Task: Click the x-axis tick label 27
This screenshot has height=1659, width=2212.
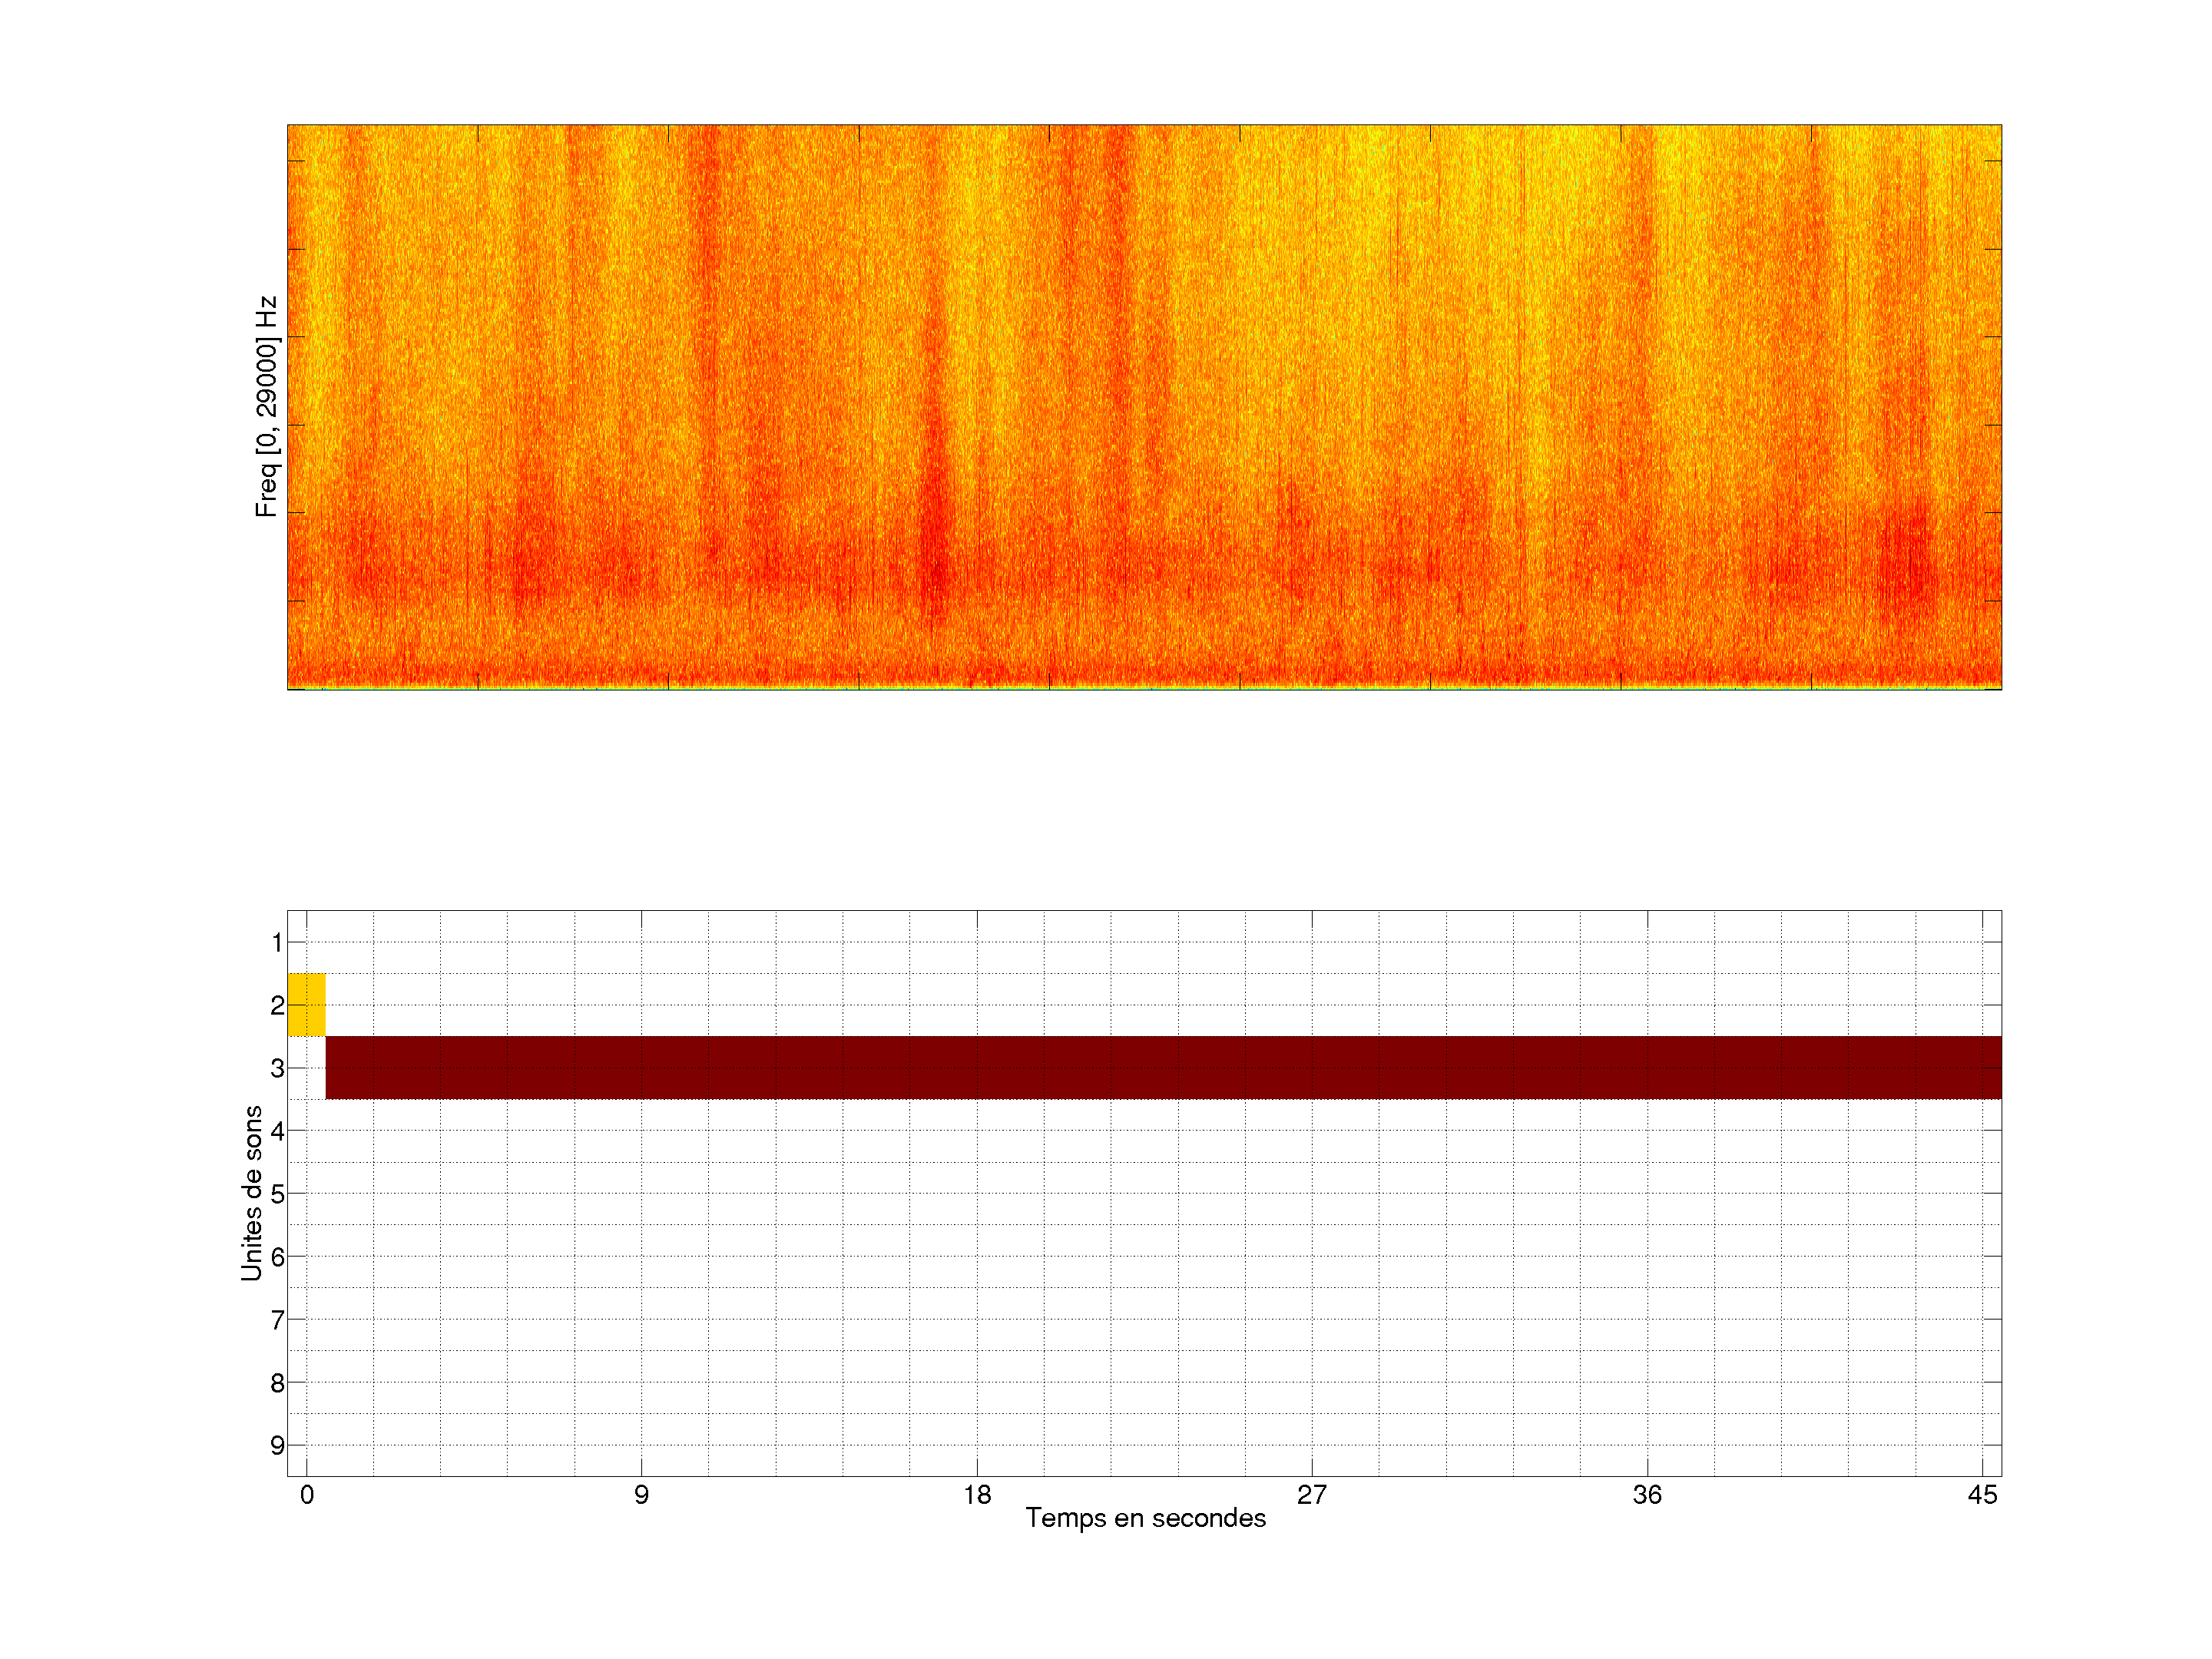Action: click(1312, 1495)
